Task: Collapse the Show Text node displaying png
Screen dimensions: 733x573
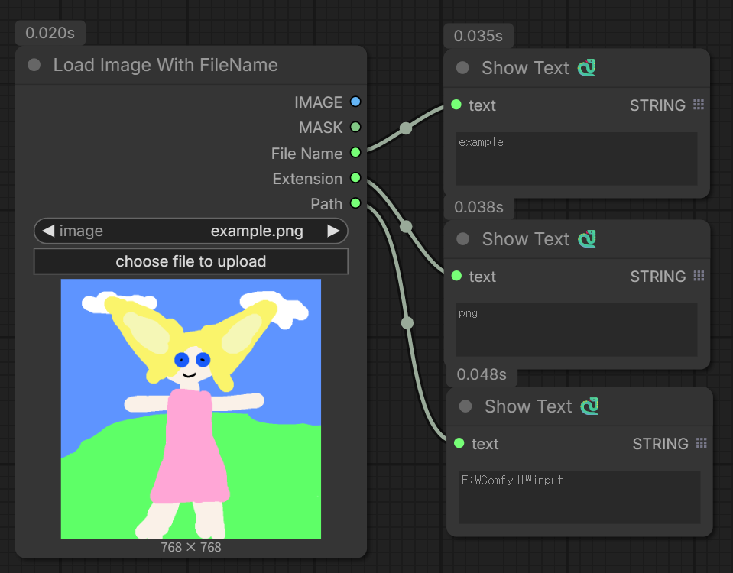Action: [x=462, y=239]
